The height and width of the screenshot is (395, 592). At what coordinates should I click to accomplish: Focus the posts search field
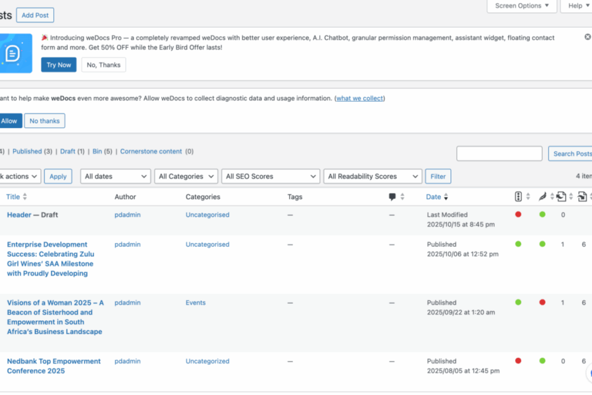point(499,154)
